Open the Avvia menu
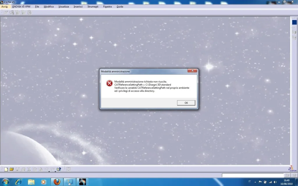Image resolution: width=298 pixels, height=186 pixels. click(4, 6)
